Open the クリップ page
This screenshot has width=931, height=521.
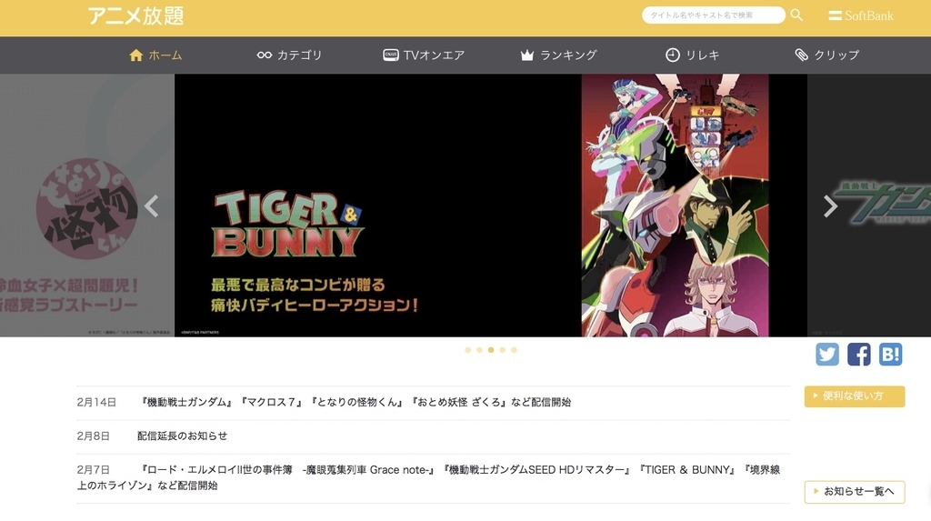coord(827,55)
